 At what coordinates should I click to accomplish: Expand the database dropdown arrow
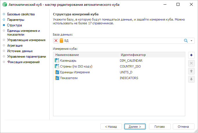(192, 41)
